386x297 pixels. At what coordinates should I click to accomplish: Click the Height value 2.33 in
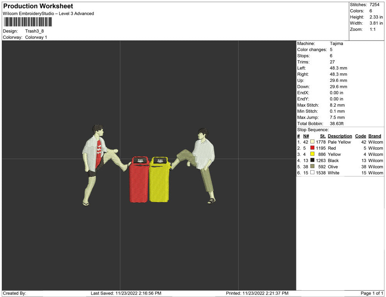(376, 17)
